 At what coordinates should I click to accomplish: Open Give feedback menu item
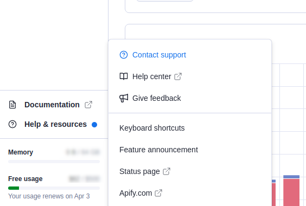point(190,98)
